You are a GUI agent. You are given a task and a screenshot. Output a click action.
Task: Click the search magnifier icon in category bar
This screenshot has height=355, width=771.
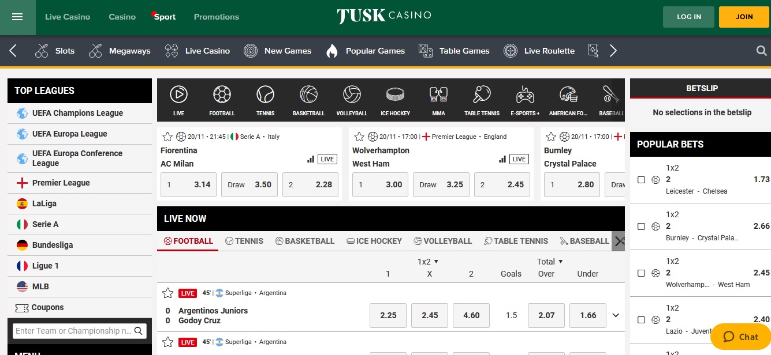tap(761, 51)
